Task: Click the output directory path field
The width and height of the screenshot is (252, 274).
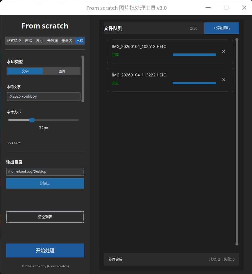Action: [x=45, y=172]
